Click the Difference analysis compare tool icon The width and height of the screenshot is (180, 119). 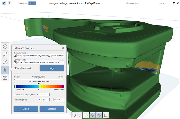coord(5,70)
